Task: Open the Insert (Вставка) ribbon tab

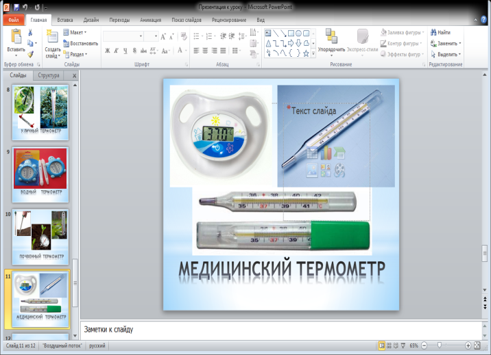Action: (x=65, y=21)
